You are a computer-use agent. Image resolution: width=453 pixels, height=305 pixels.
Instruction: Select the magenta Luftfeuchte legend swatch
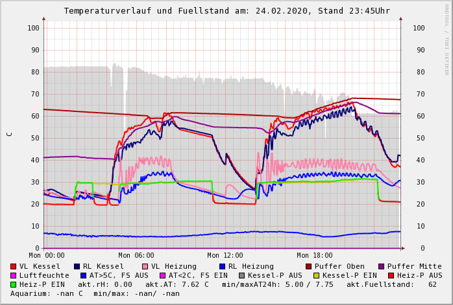click(x=14, y=275)
